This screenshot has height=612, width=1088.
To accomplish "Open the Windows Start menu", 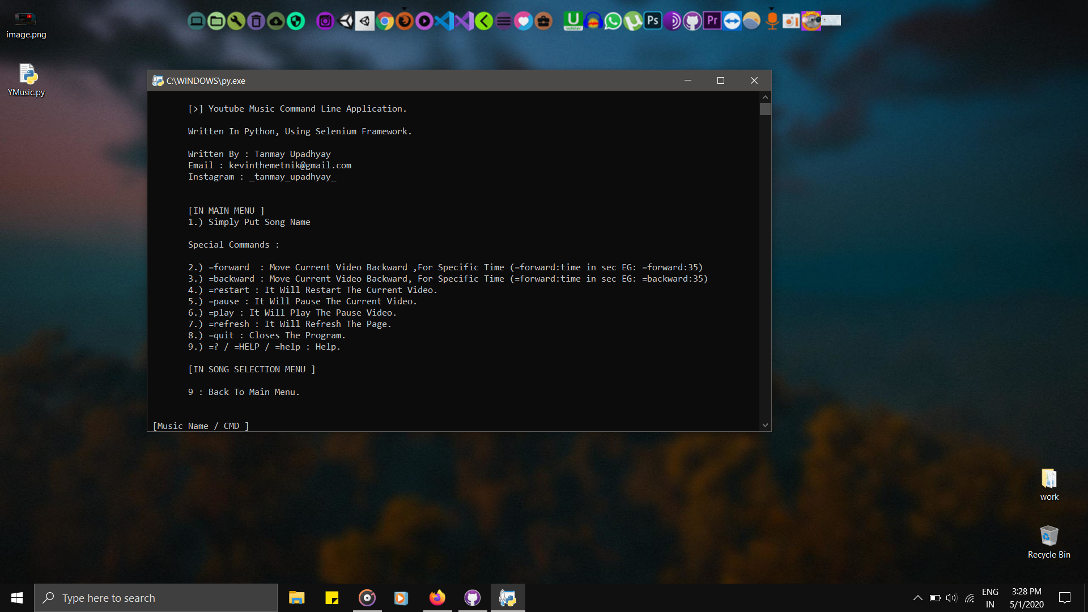I will pos(16,598).
